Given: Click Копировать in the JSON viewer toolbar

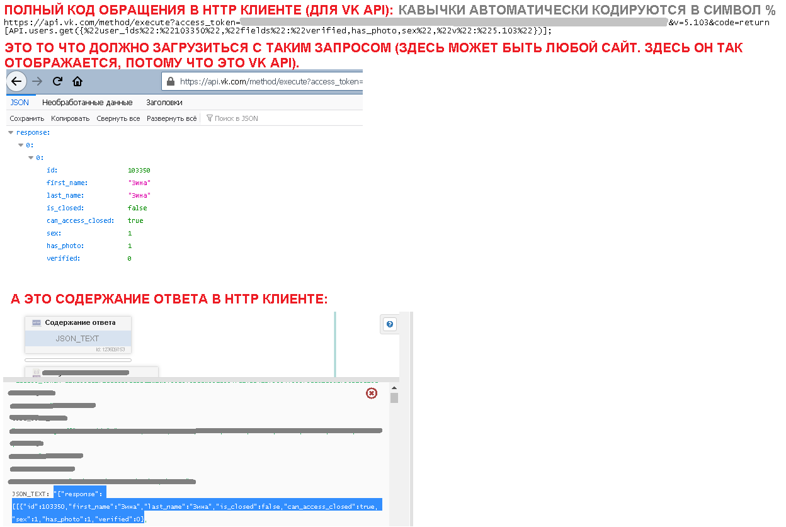Looking at the screenshot, I should [70, 118].
